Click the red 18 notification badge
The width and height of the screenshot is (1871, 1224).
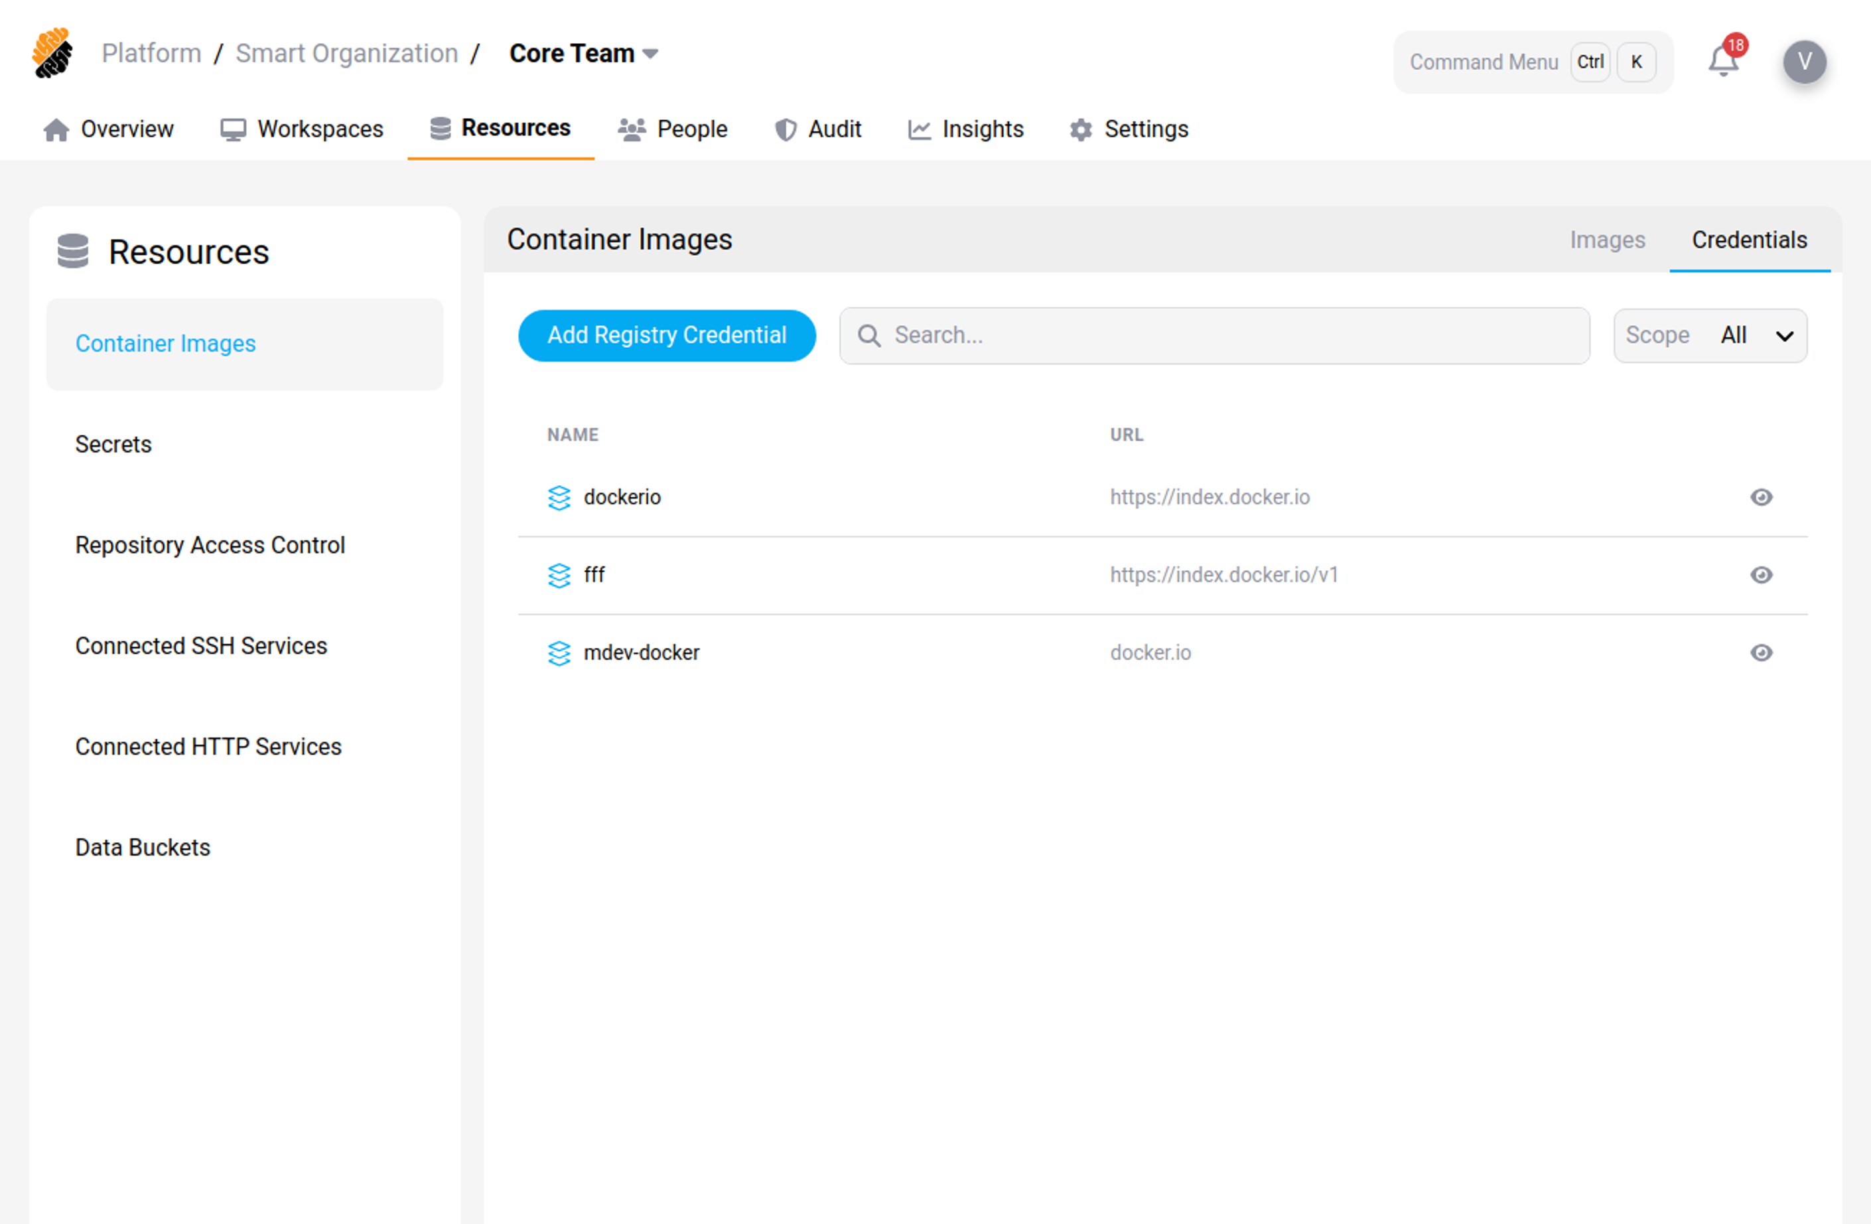[x=1736, y=45]
